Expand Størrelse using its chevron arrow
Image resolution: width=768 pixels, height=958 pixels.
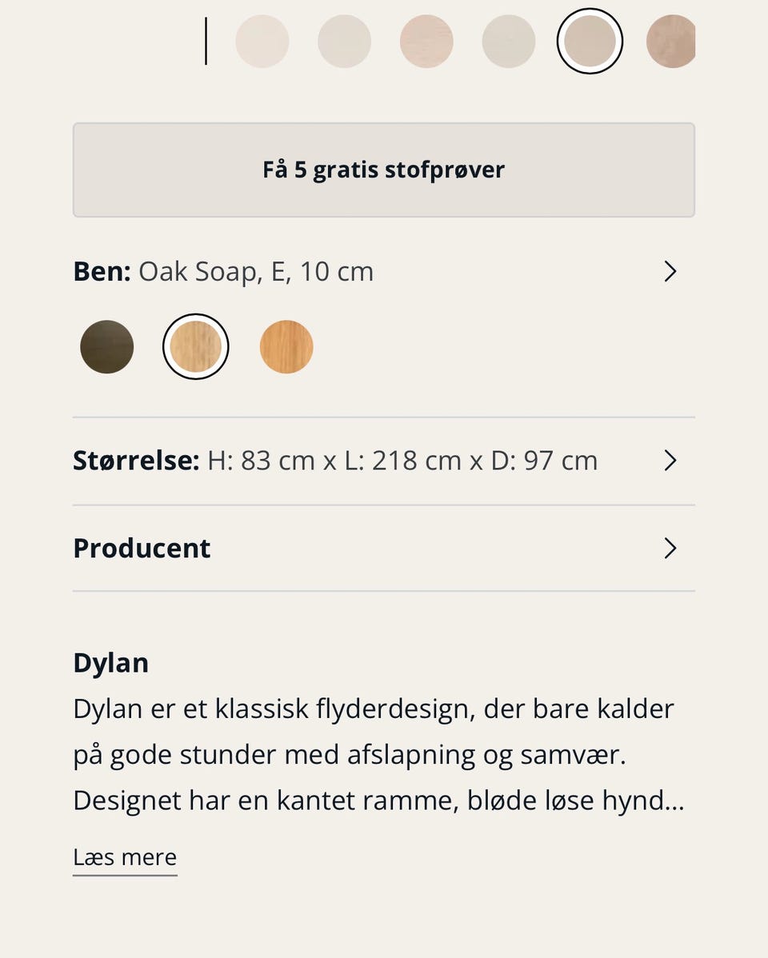670,461
